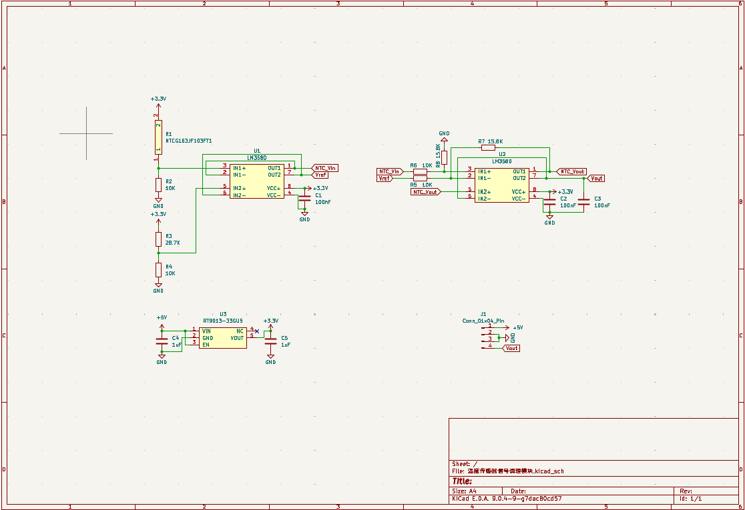
Task: Select the C3 100nF capacitor
Action: coord(583,201)
